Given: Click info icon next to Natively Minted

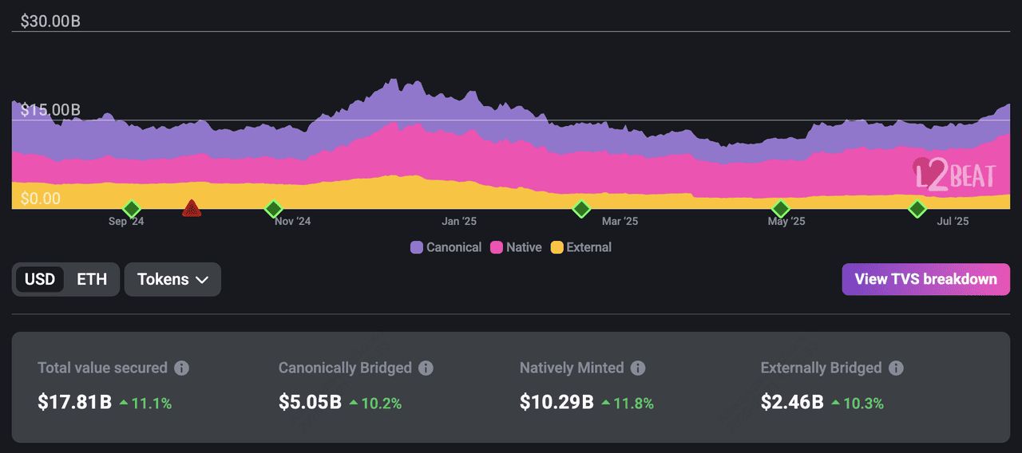Looking at the screenshot, I should [x=638, y=368].
